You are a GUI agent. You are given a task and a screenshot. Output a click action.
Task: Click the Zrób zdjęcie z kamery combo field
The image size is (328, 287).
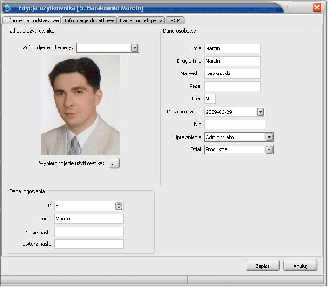point(107,48)
